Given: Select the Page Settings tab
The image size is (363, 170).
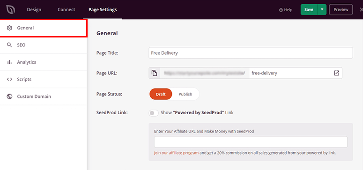Looking at the screenshot, I should pos(103,10).
